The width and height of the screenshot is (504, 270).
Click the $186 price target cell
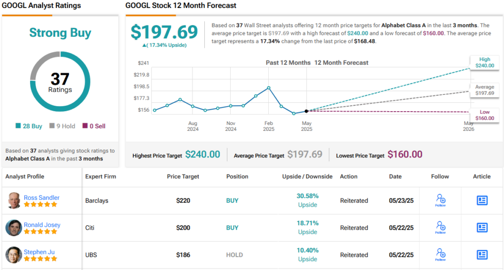pos(183,255)
